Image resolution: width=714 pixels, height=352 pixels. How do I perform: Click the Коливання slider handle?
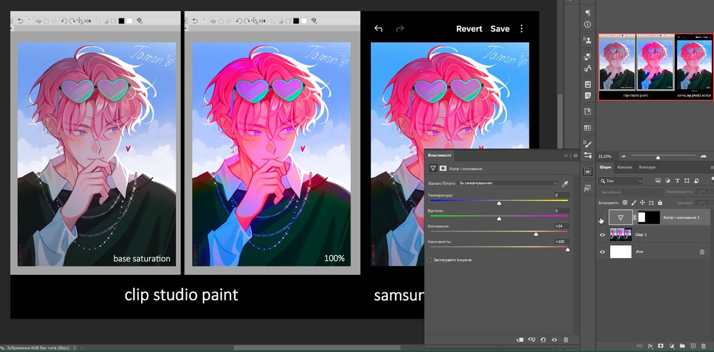(x=535, y=234)
